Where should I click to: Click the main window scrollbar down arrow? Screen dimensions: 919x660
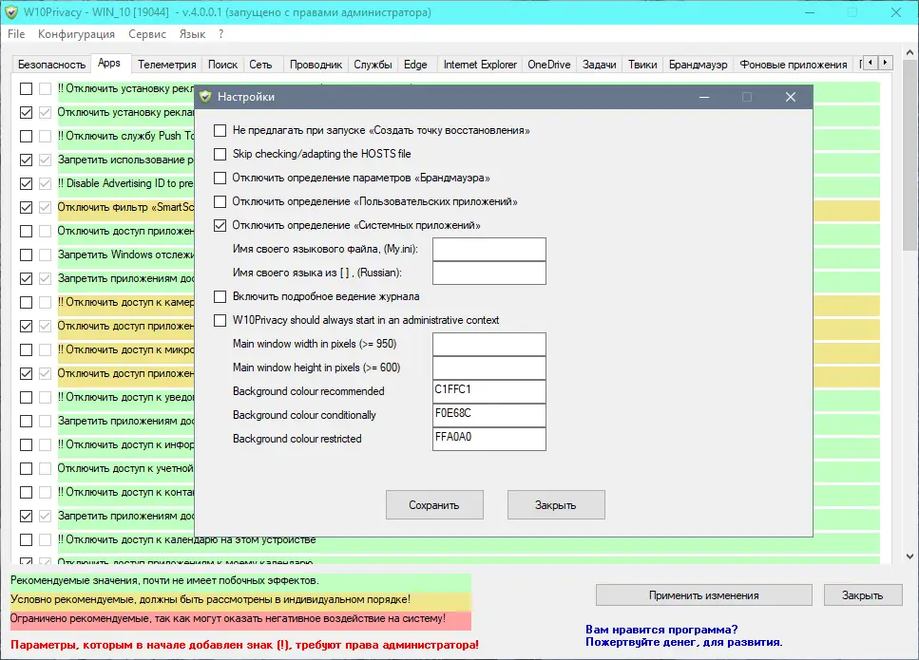click(909, 556)
